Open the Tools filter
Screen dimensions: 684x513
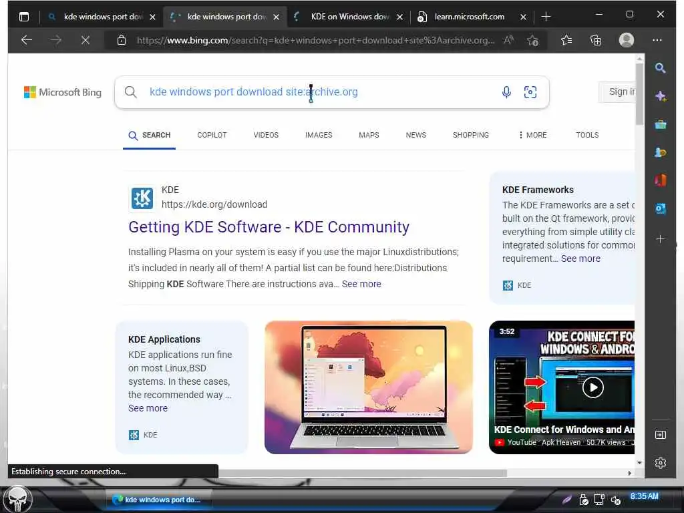587,135
